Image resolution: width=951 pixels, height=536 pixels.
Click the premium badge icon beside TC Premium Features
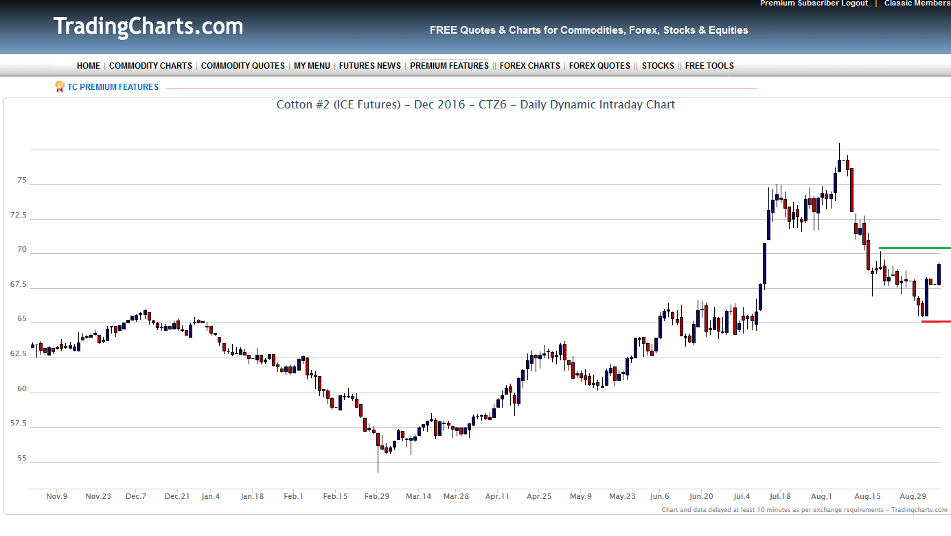click(60, 86)
